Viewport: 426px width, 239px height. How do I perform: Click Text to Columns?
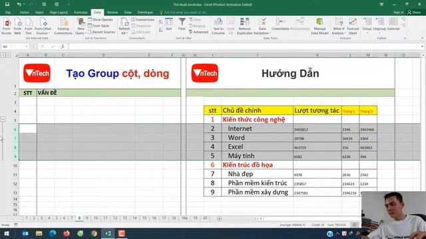coord(218,27)
